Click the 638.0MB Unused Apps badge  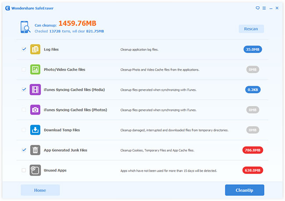point(253,170)
